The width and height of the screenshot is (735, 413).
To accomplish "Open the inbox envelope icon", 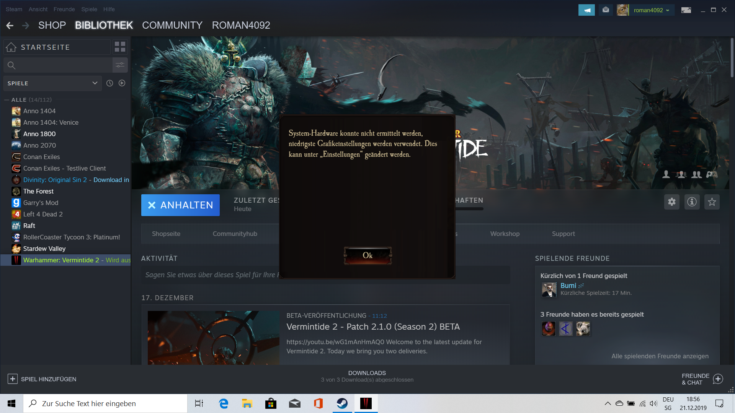I will coord(606,10).
